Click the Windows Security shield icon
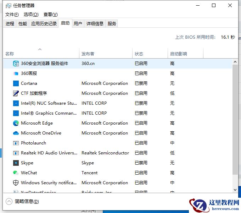This screenshot has width=241, height=213. (16, 183)
